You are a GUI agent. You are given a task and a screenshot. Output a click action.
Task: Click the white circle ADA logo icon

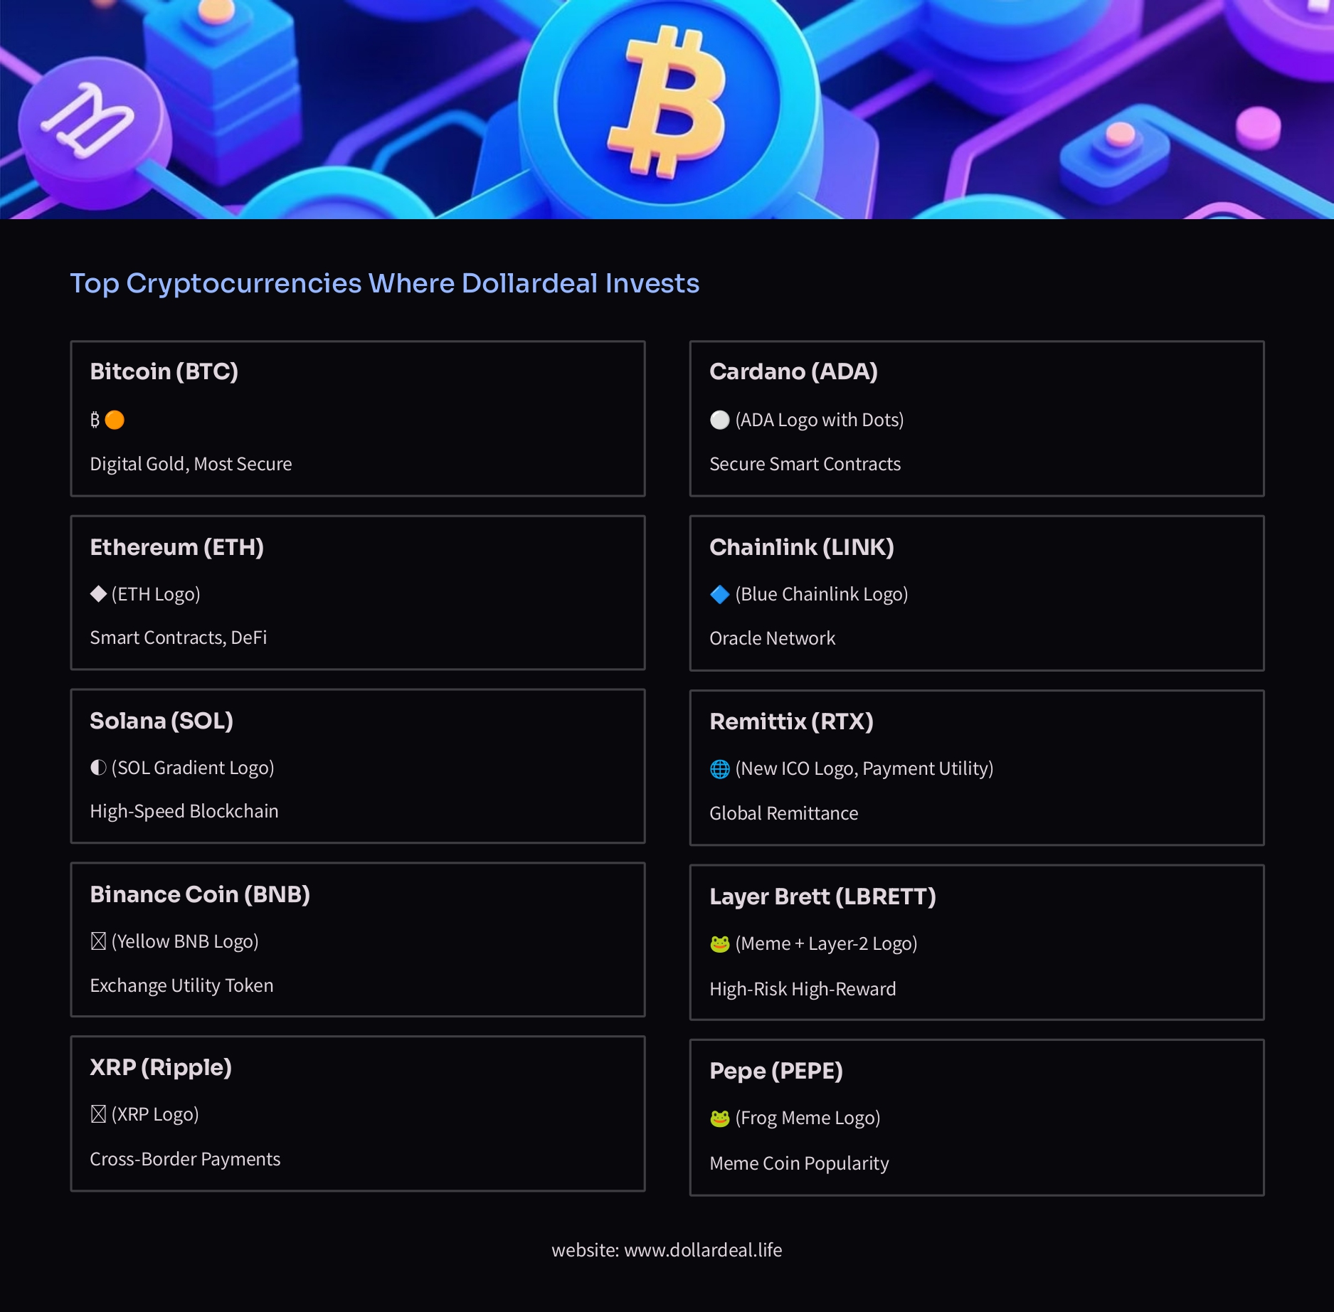click(719, 420)
